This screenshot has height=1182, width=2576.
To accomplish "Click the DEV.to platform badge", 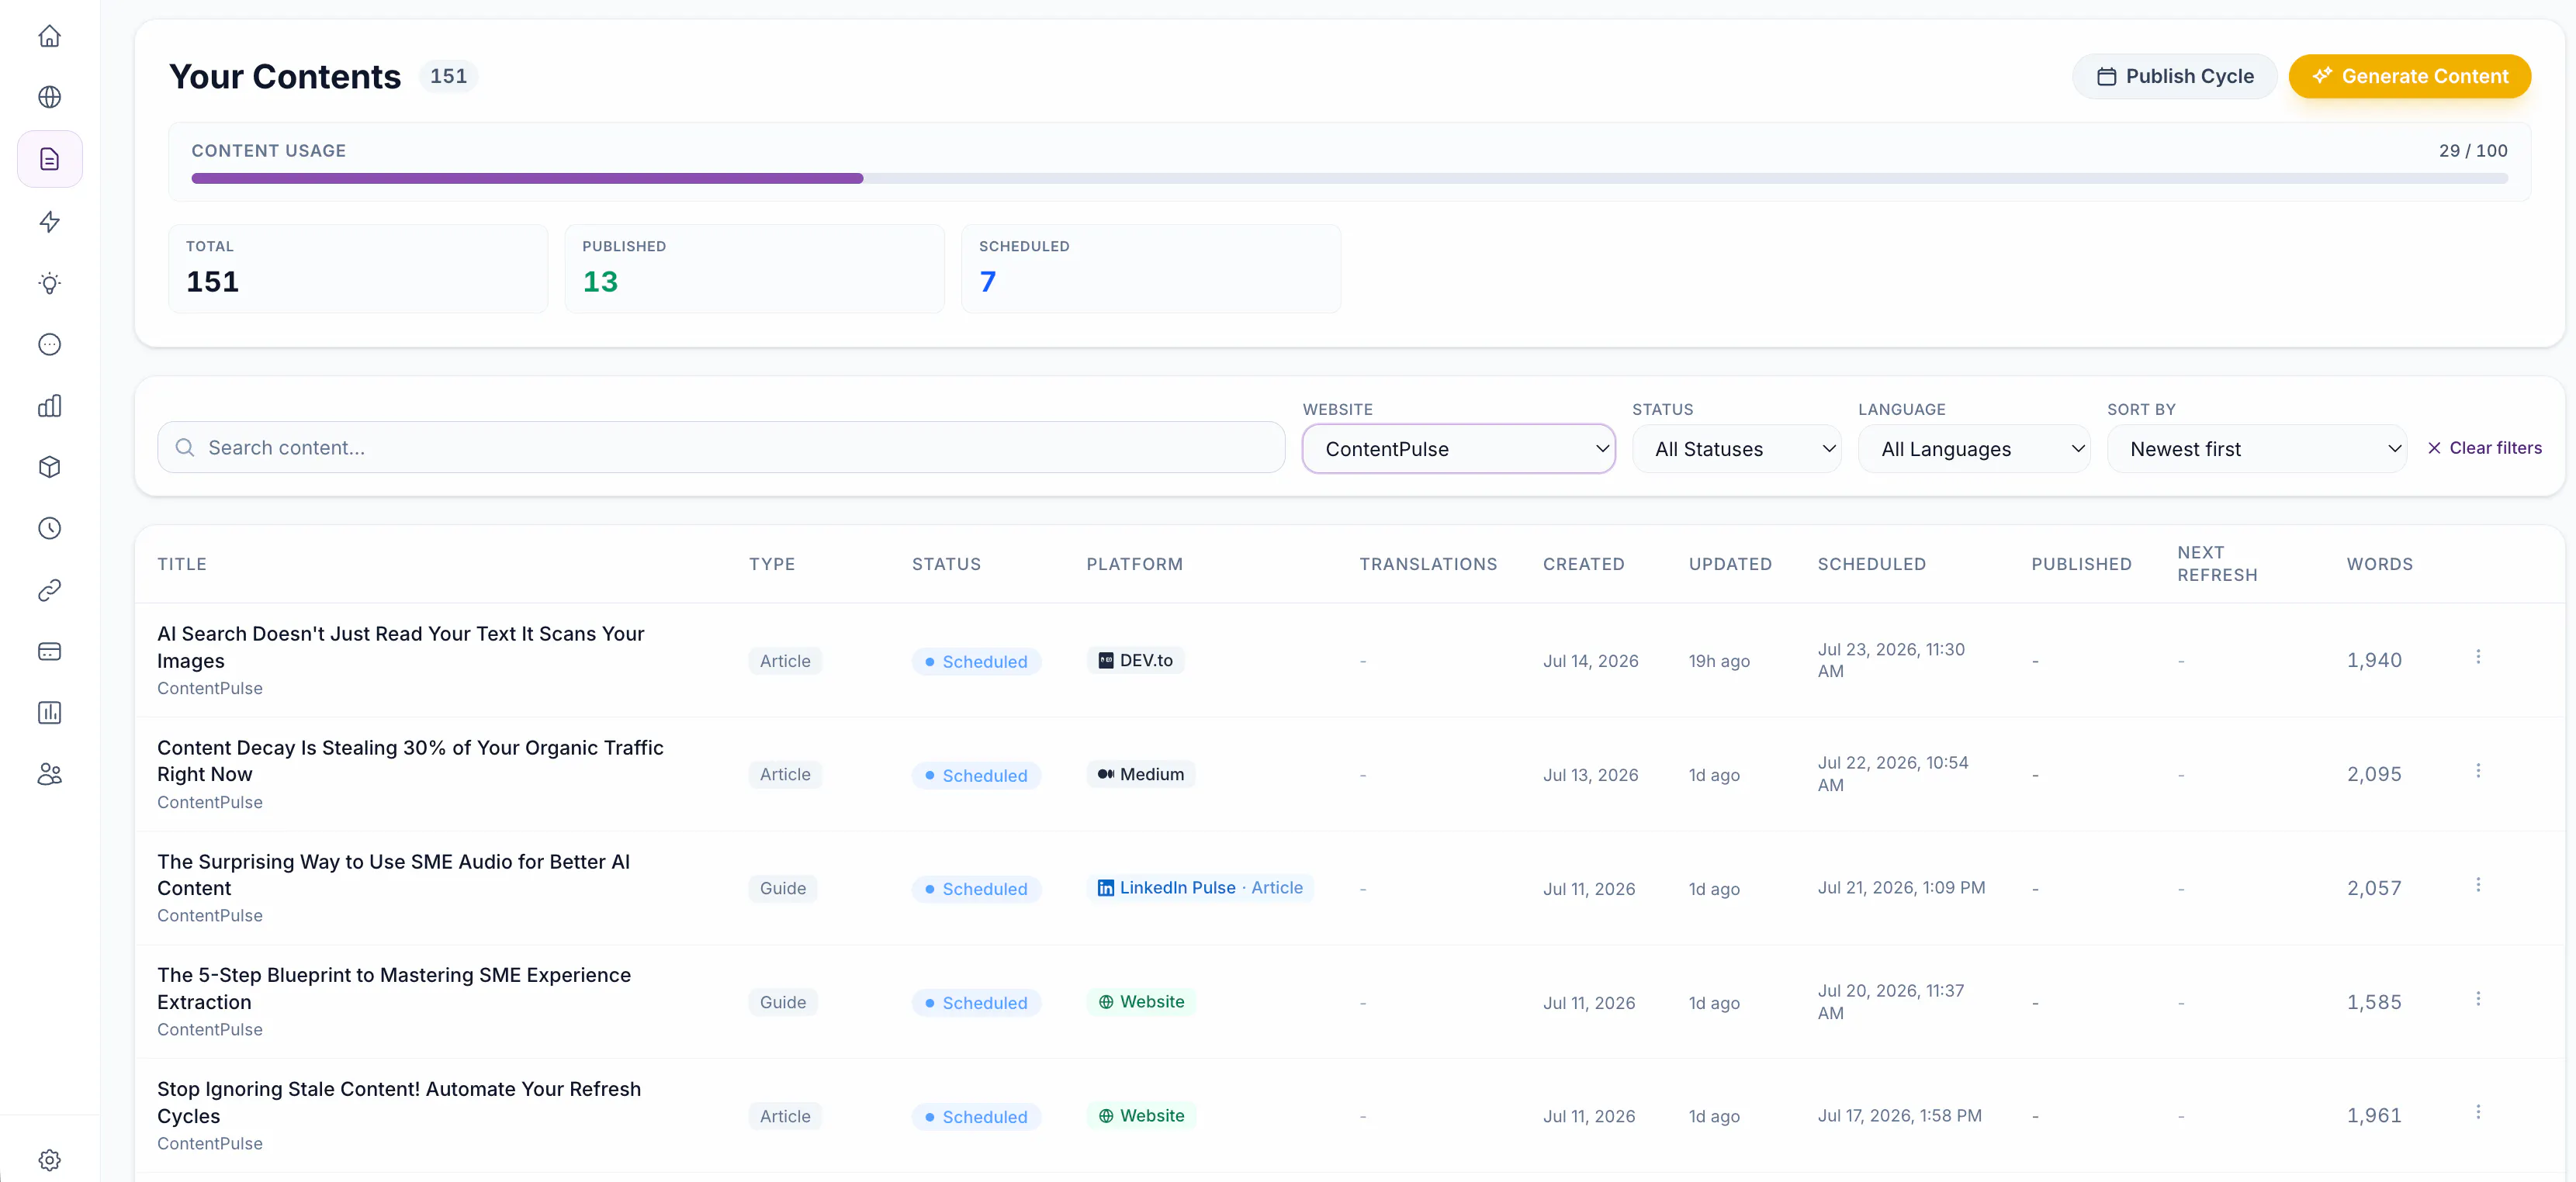I will pos(1135,660).
